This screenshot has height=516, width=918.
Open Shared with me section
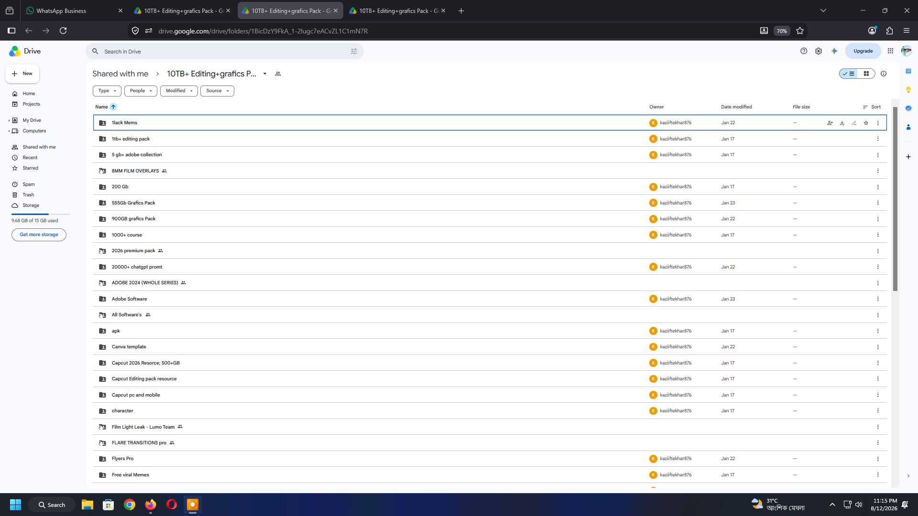(39, 147)
